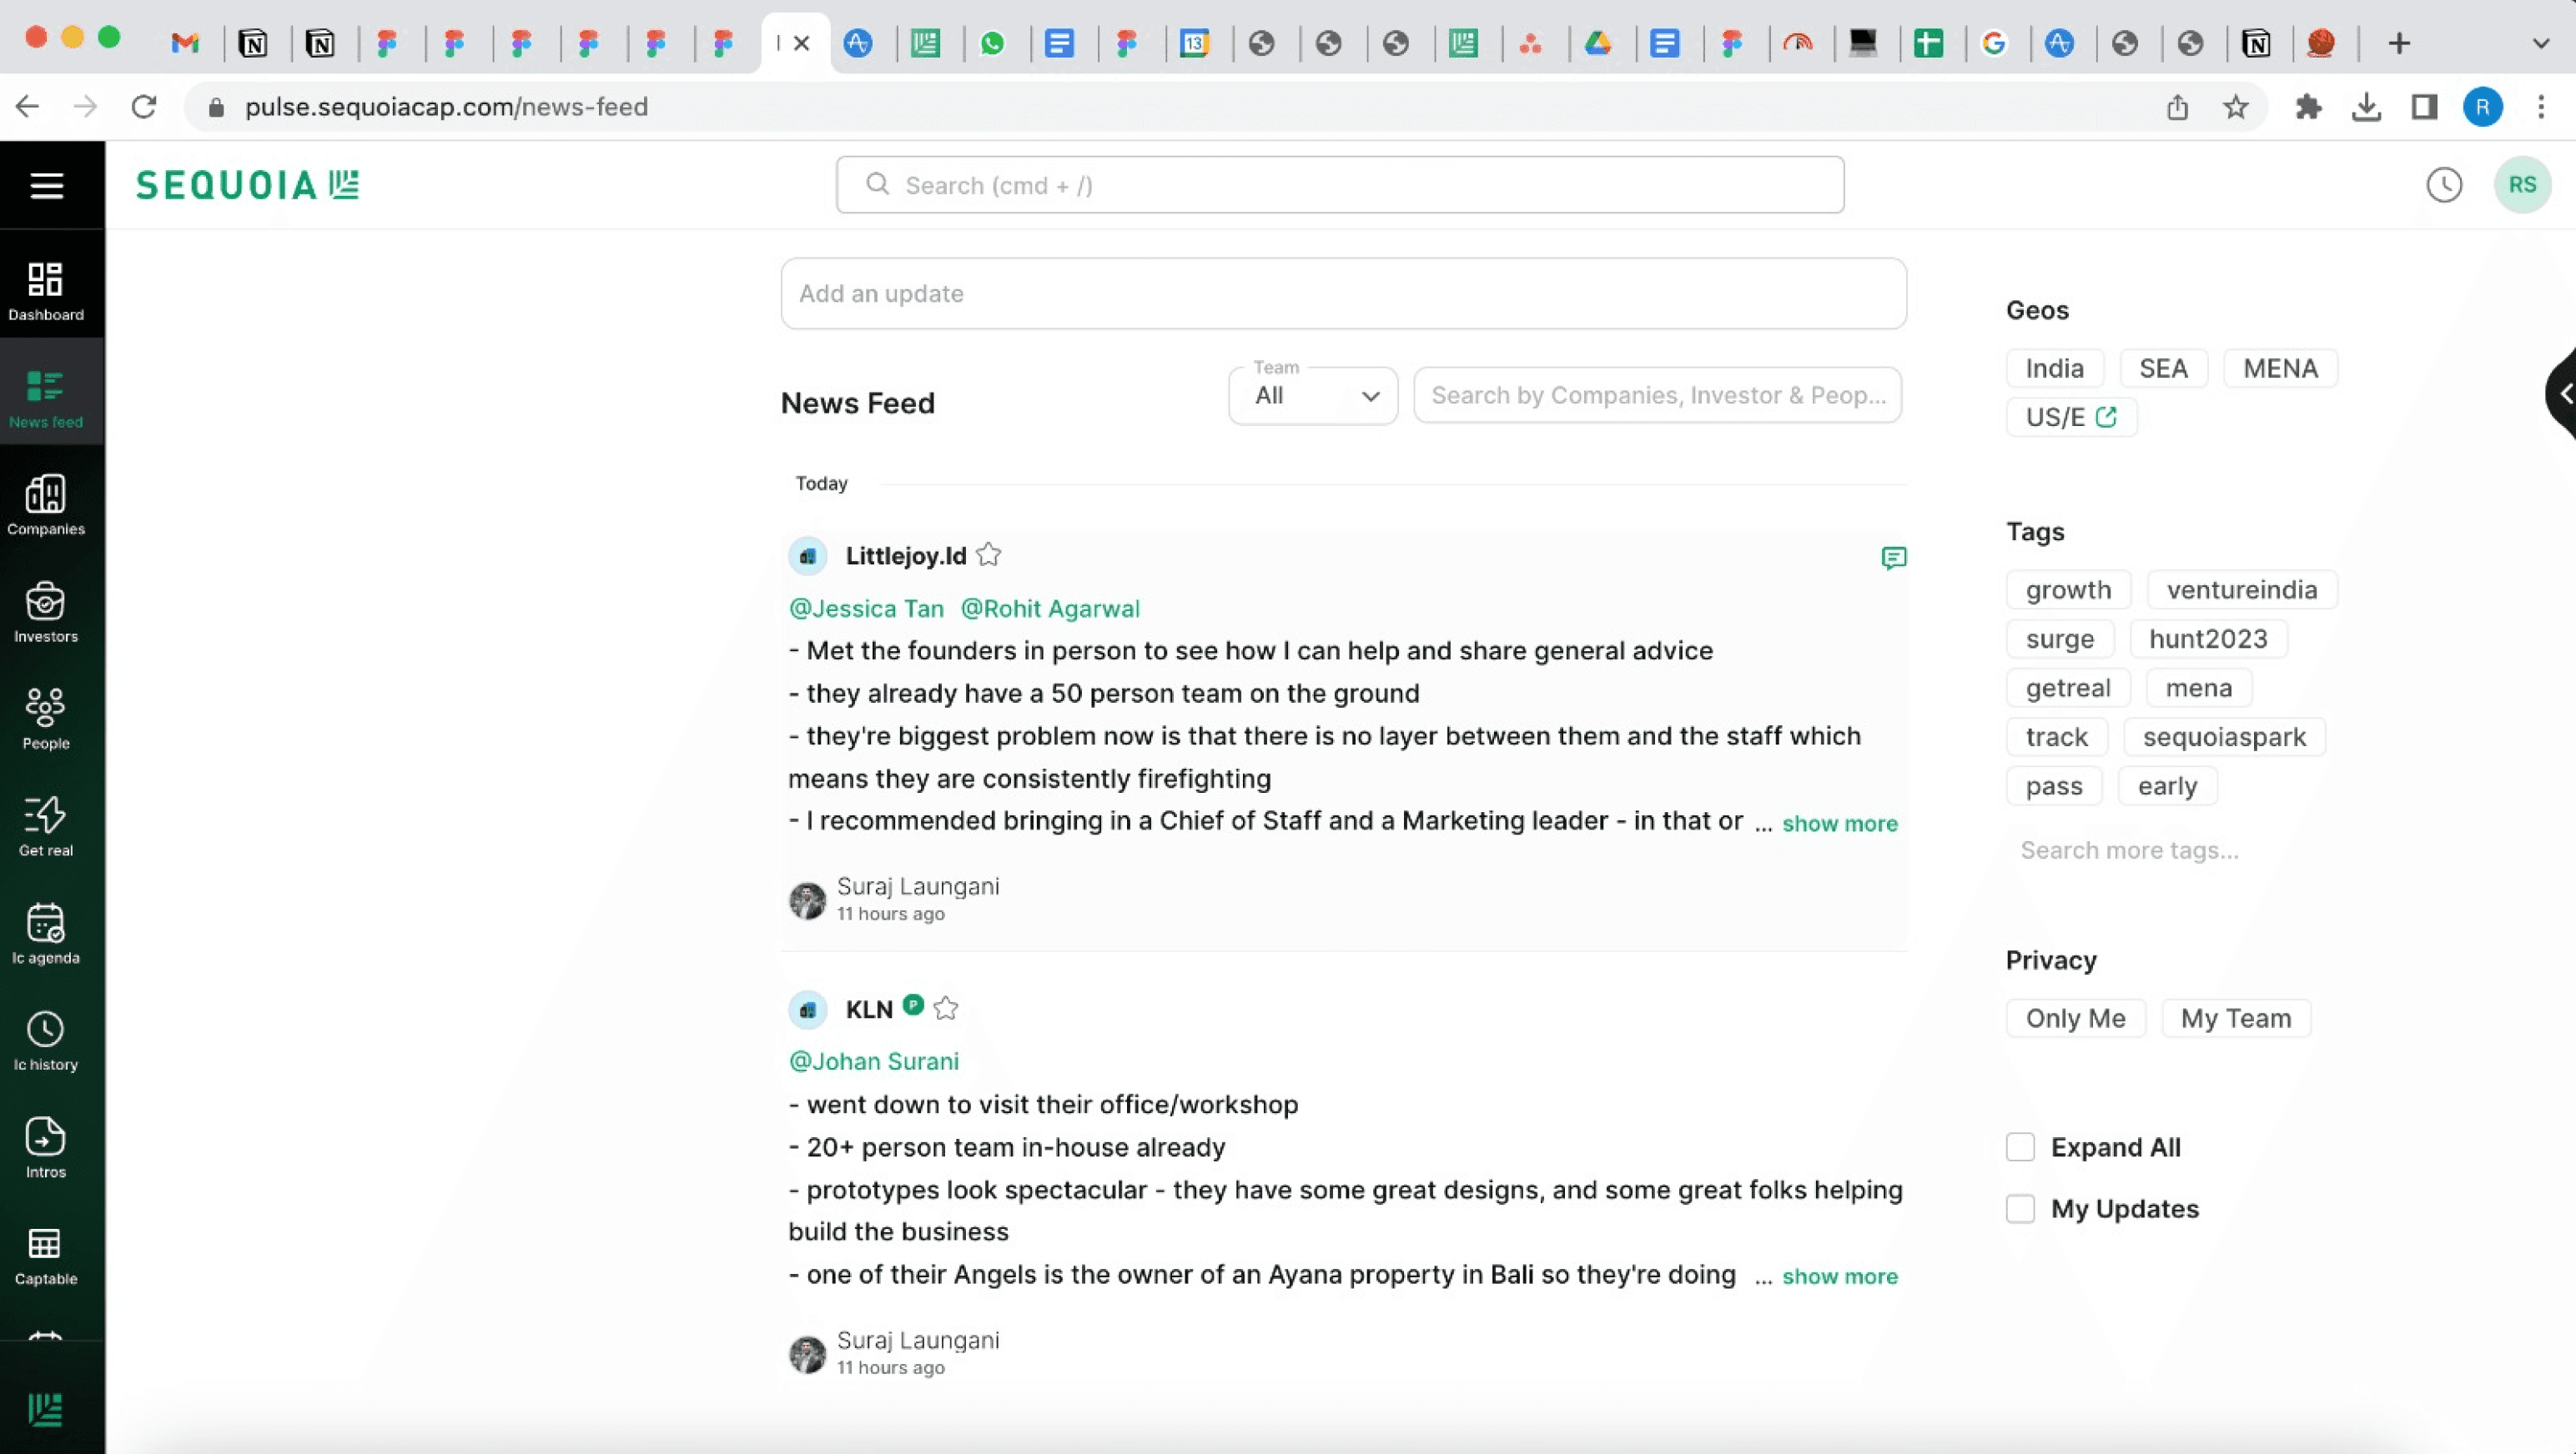Image resolution: width=2576 pixels, height=1454 pixels.
Task: Filter by the India geo
Action: click(x=2055, y=369)
